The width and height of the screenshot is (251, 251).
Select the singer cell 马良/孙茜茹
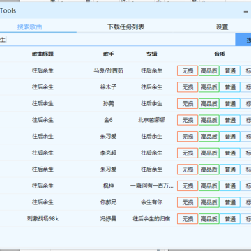point(108,70)
